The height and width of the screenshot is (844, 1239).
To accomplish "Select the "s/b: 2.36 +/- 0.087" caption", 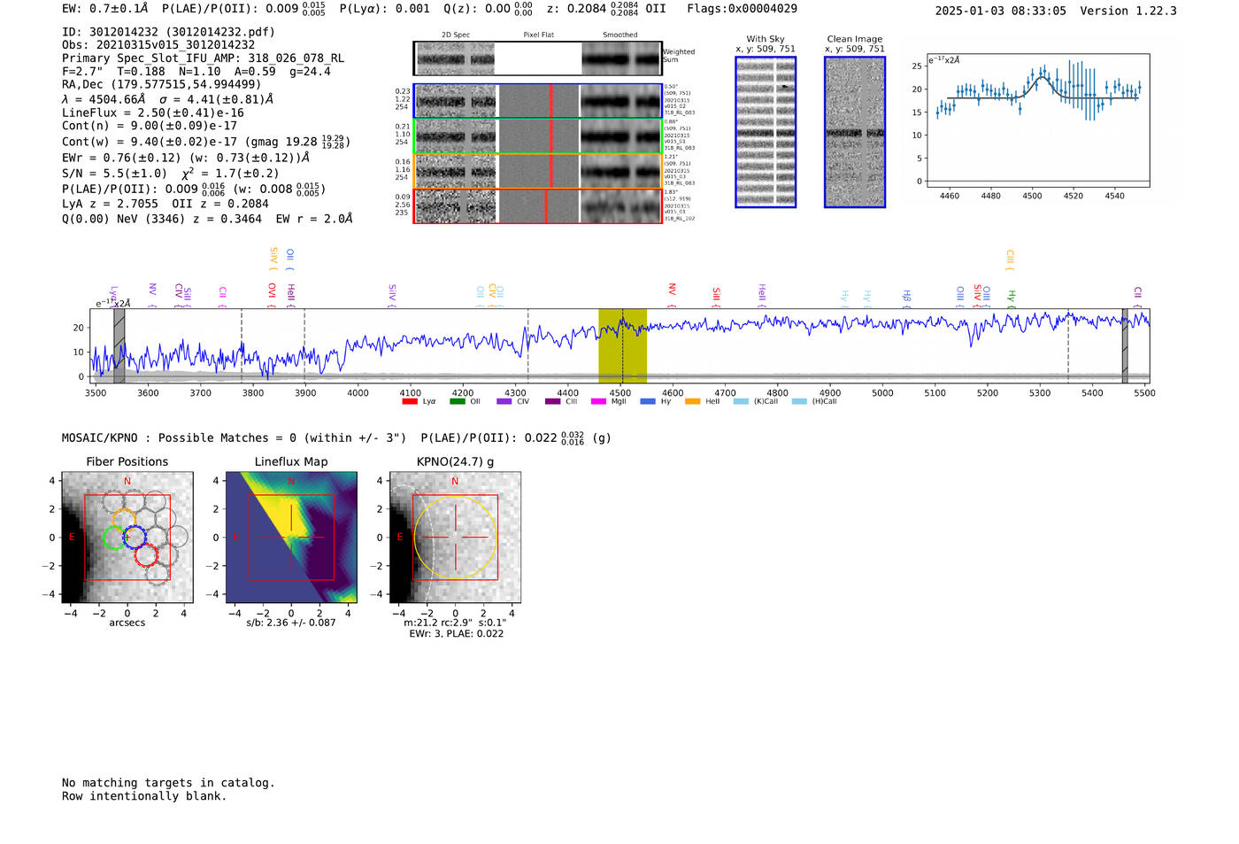I will point(291,623).
